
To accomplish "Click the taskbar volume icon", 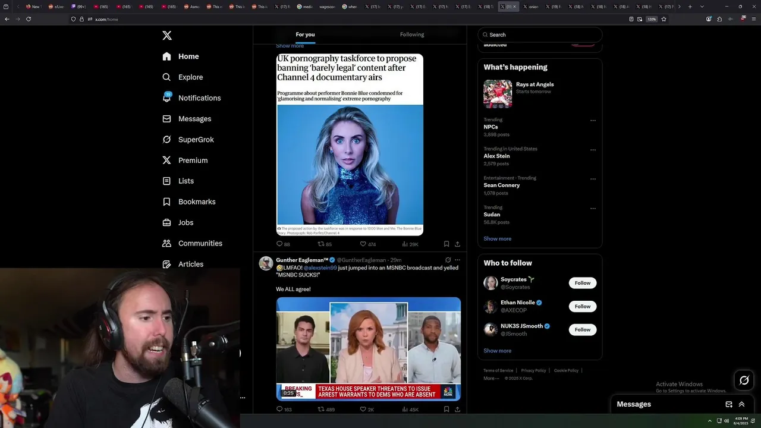I will pyautogui.click(x=727, y=421).
